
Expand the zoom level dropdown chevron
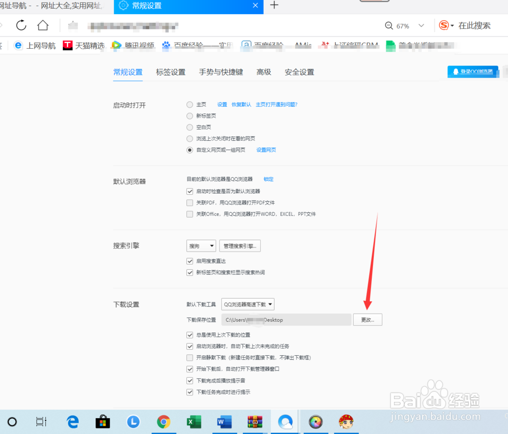point(421,25)
